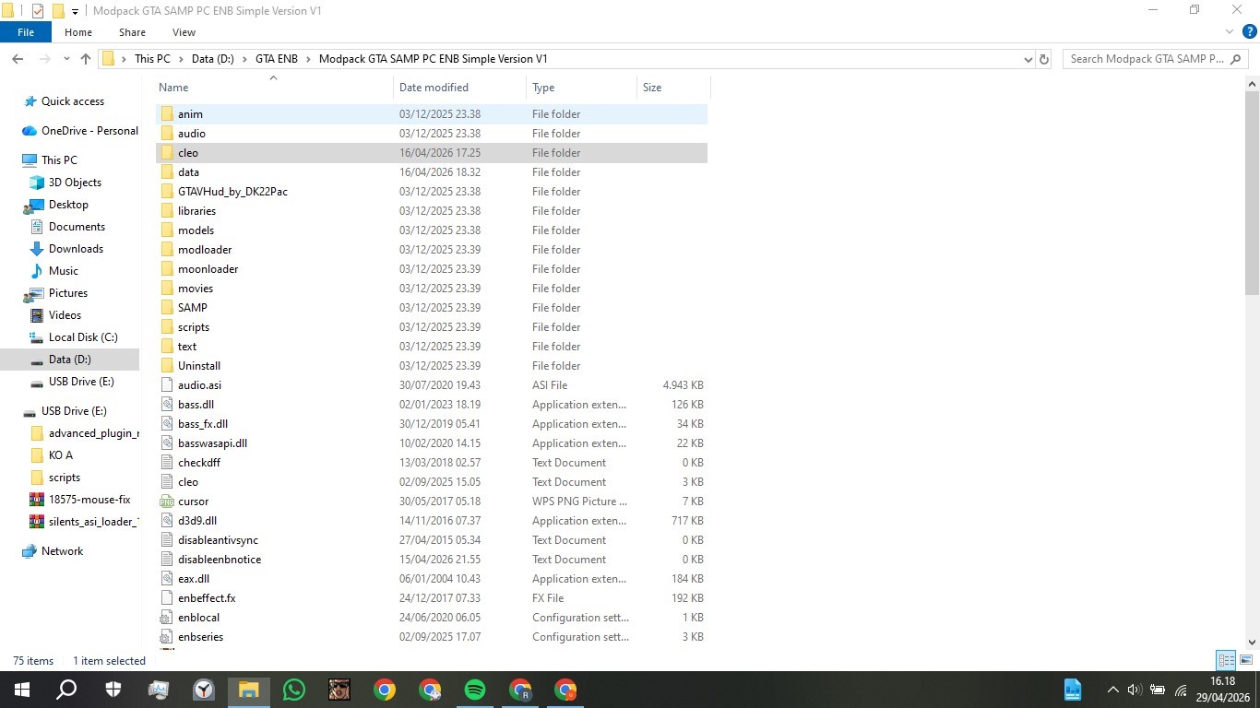Image resolution: width=1260 pixels, height=708 pixels.
Task: Click the New folder icon in title bar
Action: click(x=58, y=11)
